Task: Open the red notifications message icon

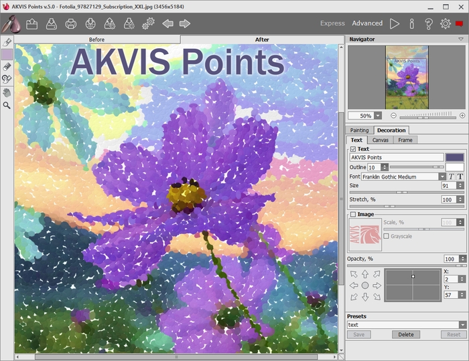Action: (460, 23)
